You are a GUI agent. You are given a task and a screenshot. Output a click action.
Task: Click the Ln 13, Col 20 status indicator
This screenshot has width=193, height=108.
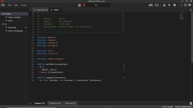167,107
